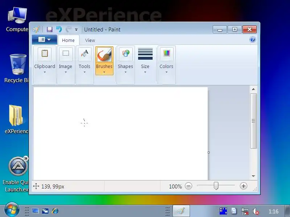Click the Size line thickness icon
The height and width of the screenshot is (217, 290).
[145, 54]
